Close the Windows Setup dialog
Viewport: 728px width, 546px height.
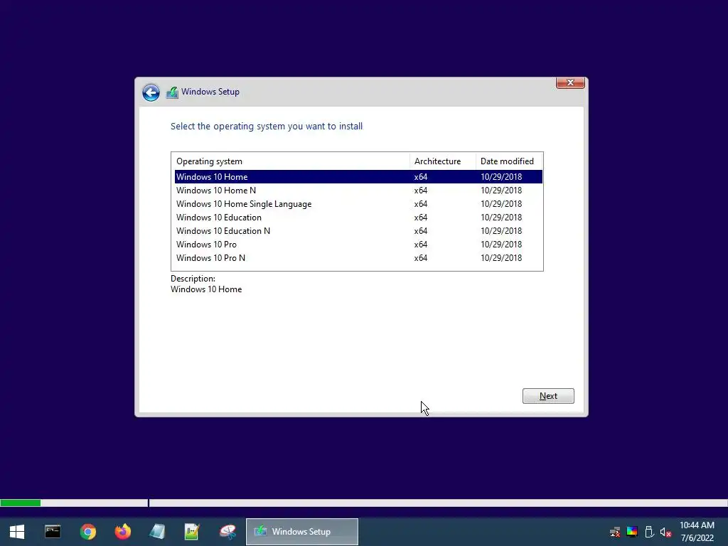[570, 82]
